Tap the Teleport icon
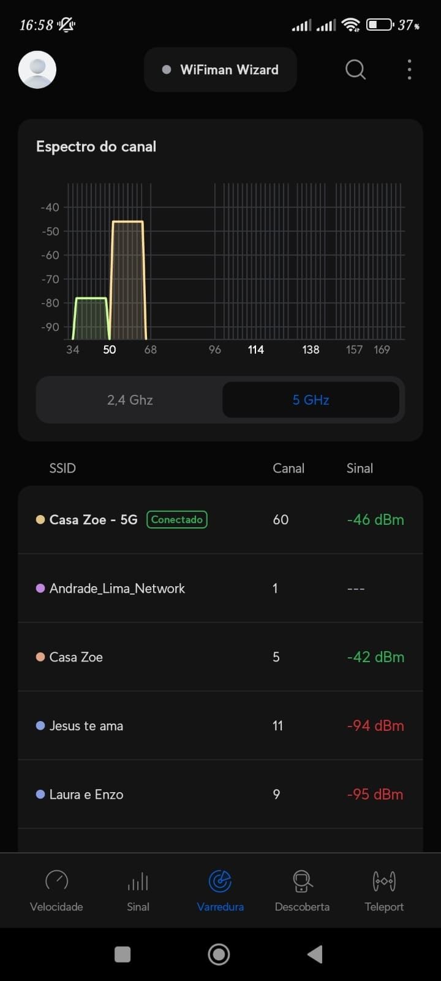The image size is (441, 981). pos(384,881)
